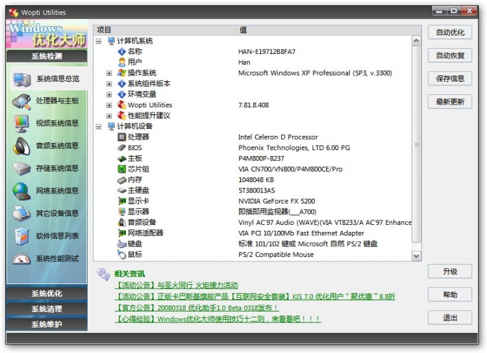The height and width of the screenshot is (353, 487).
Task: Select value 1048048 KB
Action: tap(256, 180)
